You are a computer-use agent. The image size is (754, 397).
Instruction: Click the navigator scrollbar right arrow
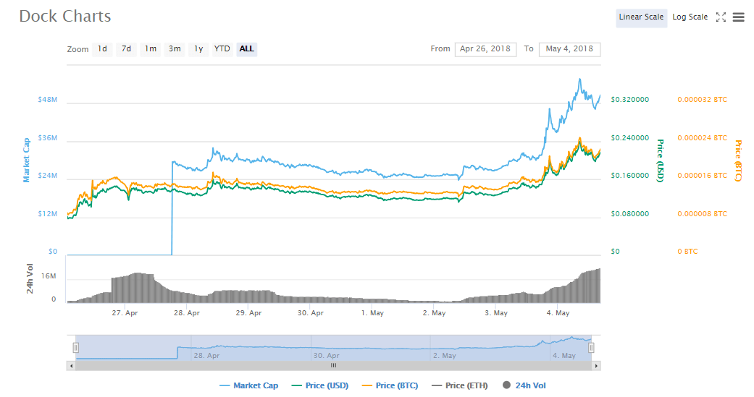(x=596, y=366)
